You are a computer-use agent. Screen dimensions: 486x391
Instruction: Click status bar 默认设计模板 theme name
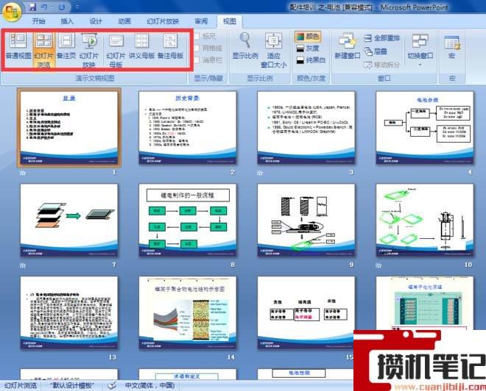pos(72,385)
